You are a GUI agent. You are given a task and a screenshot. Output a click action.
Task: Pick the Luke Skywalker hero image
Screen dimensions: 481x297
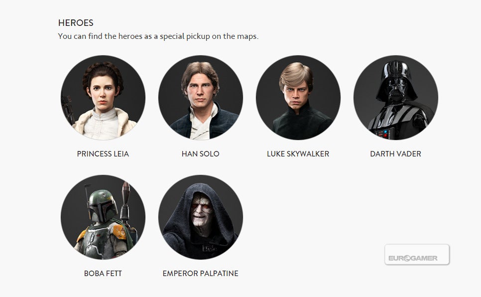[x=298, y=98]
